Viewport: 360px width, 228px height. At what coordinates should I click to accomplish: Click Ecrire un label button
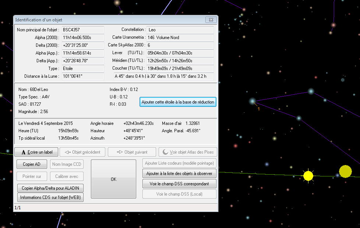37,152
